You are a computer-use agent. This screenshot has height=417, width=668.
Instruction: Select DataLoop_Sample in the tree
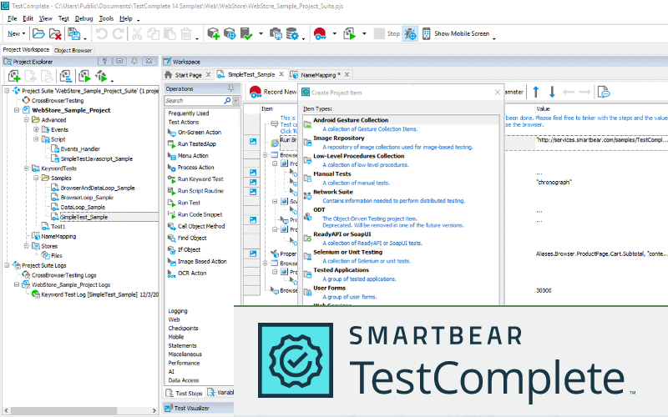83,207
